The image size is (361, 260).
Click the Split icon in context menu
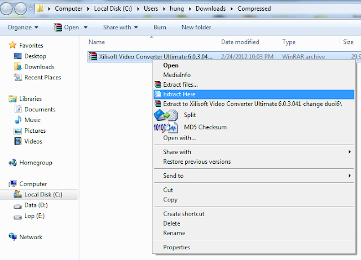click(x=166, y=115)
